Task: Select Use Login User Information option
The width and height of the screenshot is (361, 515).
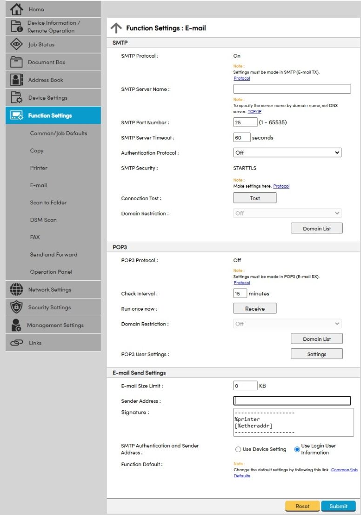Action: (x=297, y=449)
